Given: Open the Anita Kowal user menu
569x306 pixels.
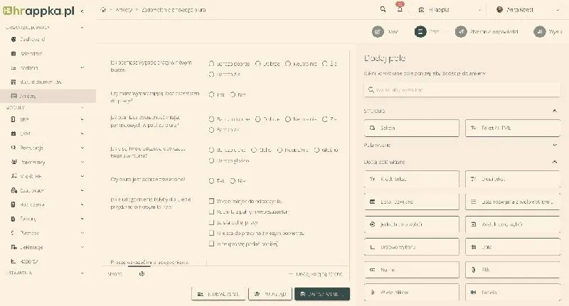Looking at the screenshot, I should (528, 10).
